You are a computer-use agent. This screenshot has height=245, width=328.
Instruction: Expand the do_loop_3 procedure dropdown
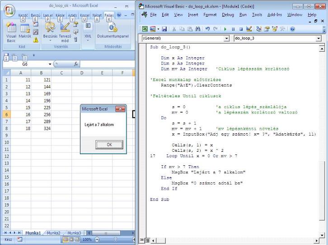pyautogui.click(x=318, y=38)
